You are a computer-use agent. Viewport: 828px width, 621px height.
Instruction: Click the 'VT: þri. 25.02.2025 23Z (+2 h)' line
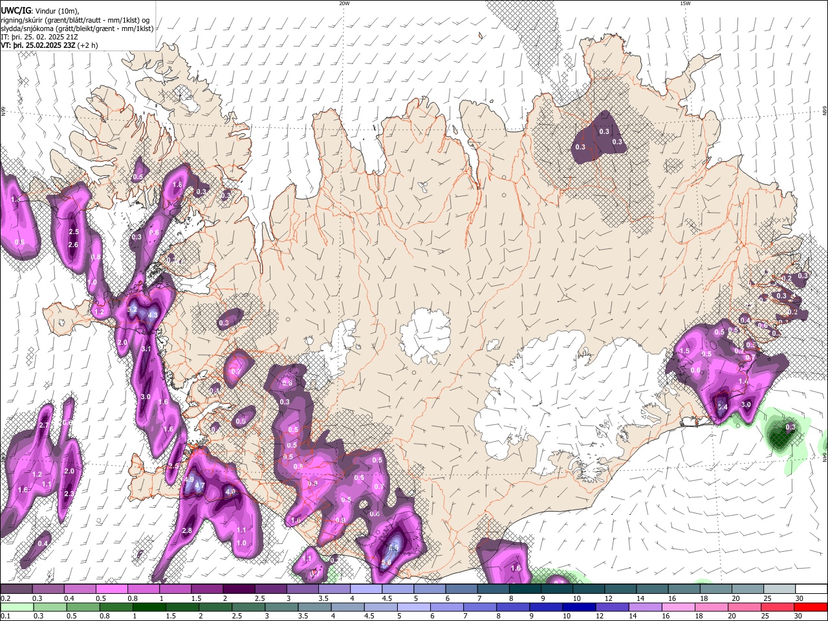pyautogui.click(x=50, y=45)
